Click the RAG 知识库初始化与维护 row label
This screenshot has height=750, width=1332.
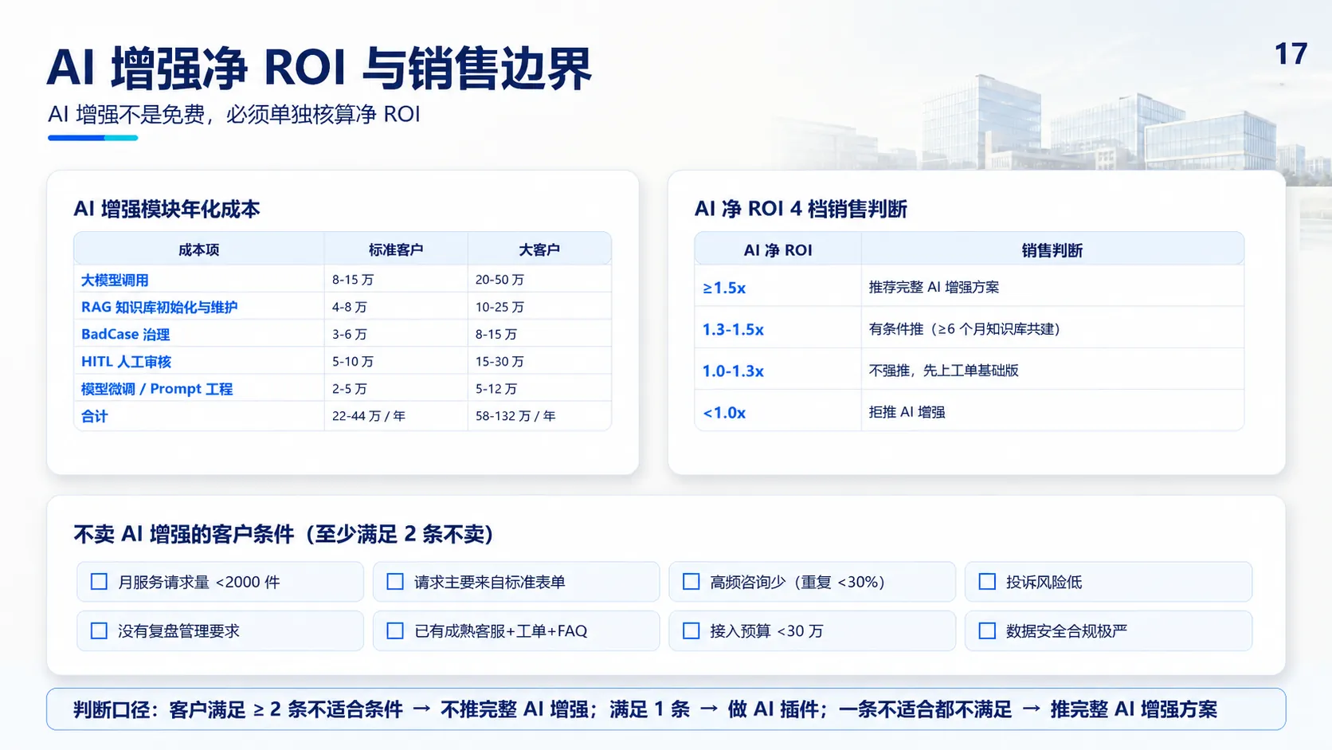[159, 307]
